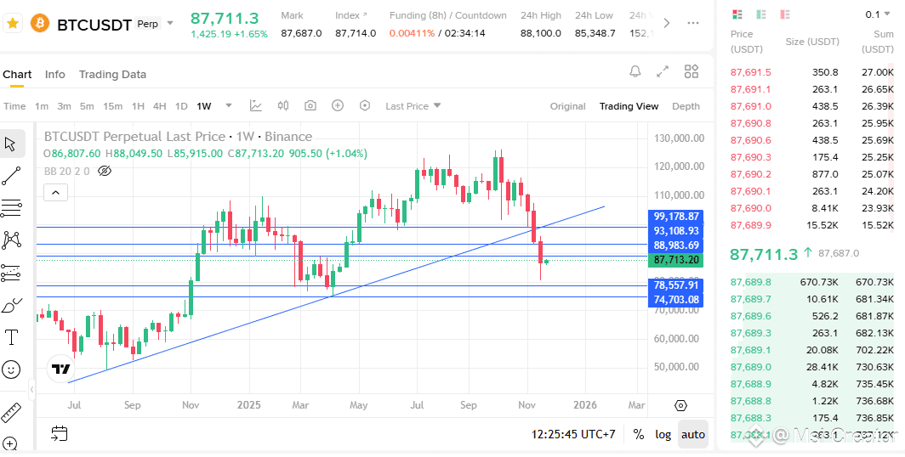Click the bid price 87,689.8

(x=751, y=282)
